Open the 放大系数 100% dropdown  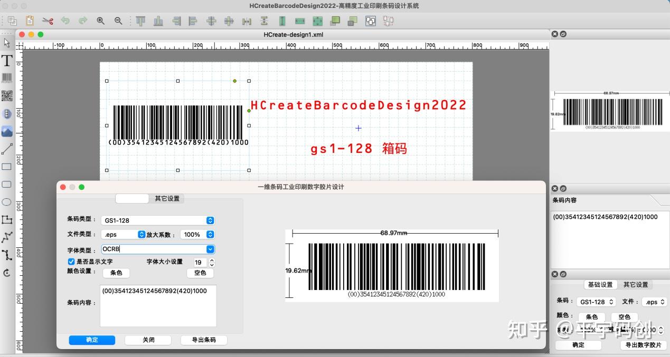(210, 234)
